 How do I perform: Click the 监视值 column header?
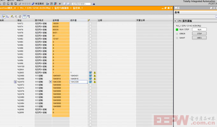61,20
